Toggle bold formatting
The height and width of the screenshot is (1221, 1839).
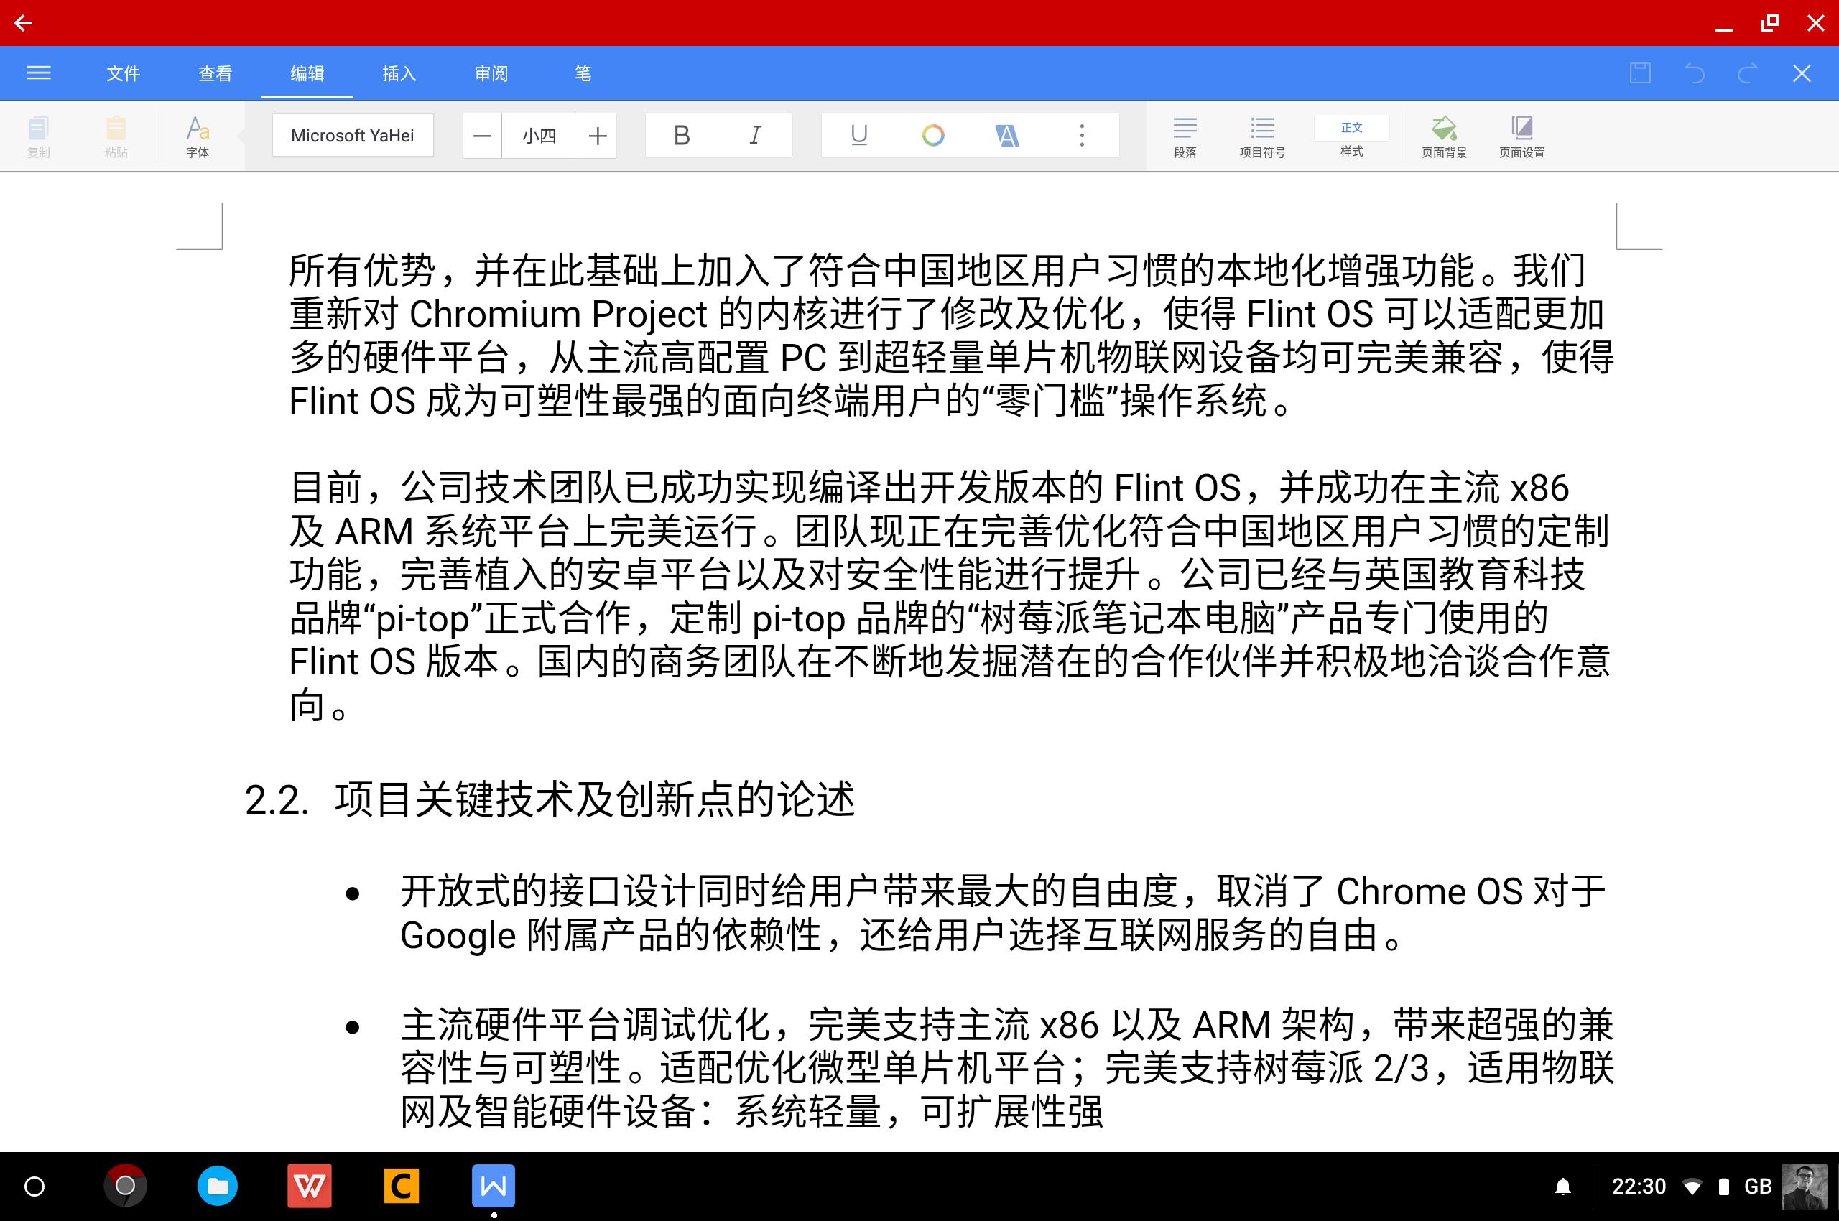pyautogui.click(x=682, y=136)
